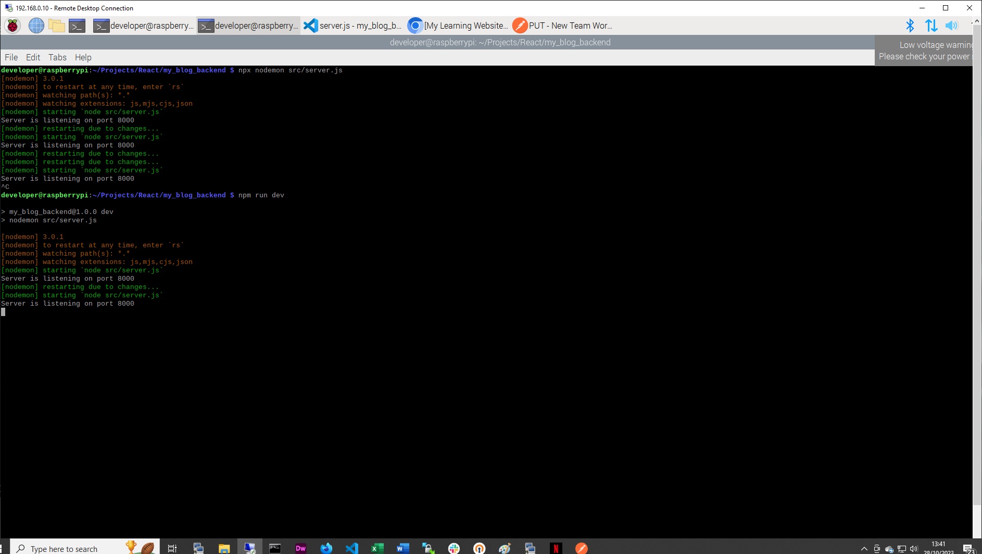Open the second network computers taskbar icon
The height and width of the screenshot is (554, 982).
(530, 548)
